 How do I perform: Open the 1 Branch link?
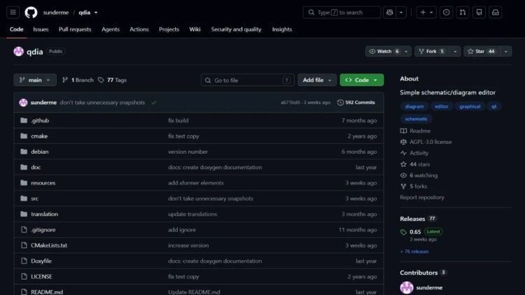pyautogui.click(x=78, y=80)
